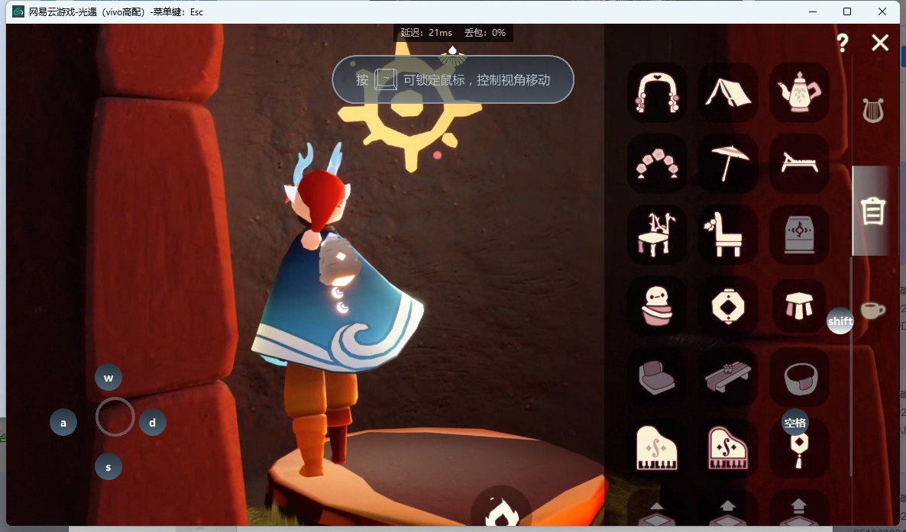Click the 延迟: 21ms latency readout
Image resolution: width=906 pixels, height=532 pixels.
point(426,32)
